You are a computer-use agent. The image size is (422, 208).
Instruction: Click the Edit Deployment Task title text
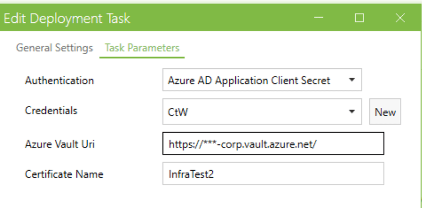tap(67, 18)
